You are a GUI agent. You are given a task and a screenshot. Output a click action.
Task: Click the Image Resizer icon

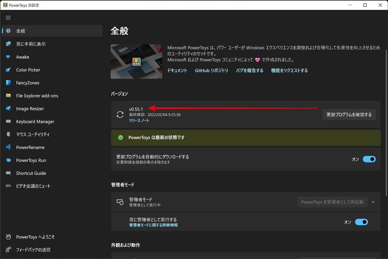click(x=8, y=109)
